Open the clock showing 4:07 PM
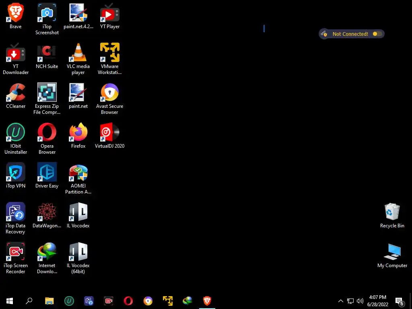 [377, 301]
